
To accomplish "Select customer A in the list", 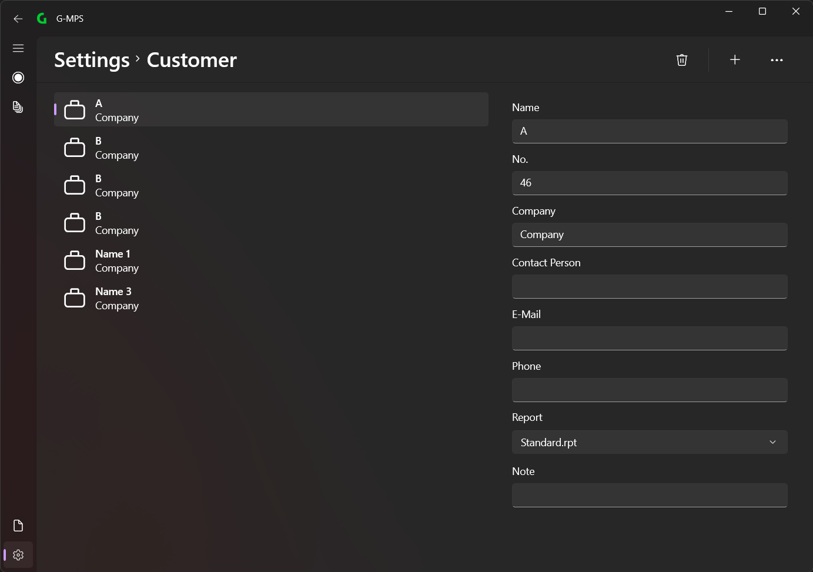I will pos(271,110).
